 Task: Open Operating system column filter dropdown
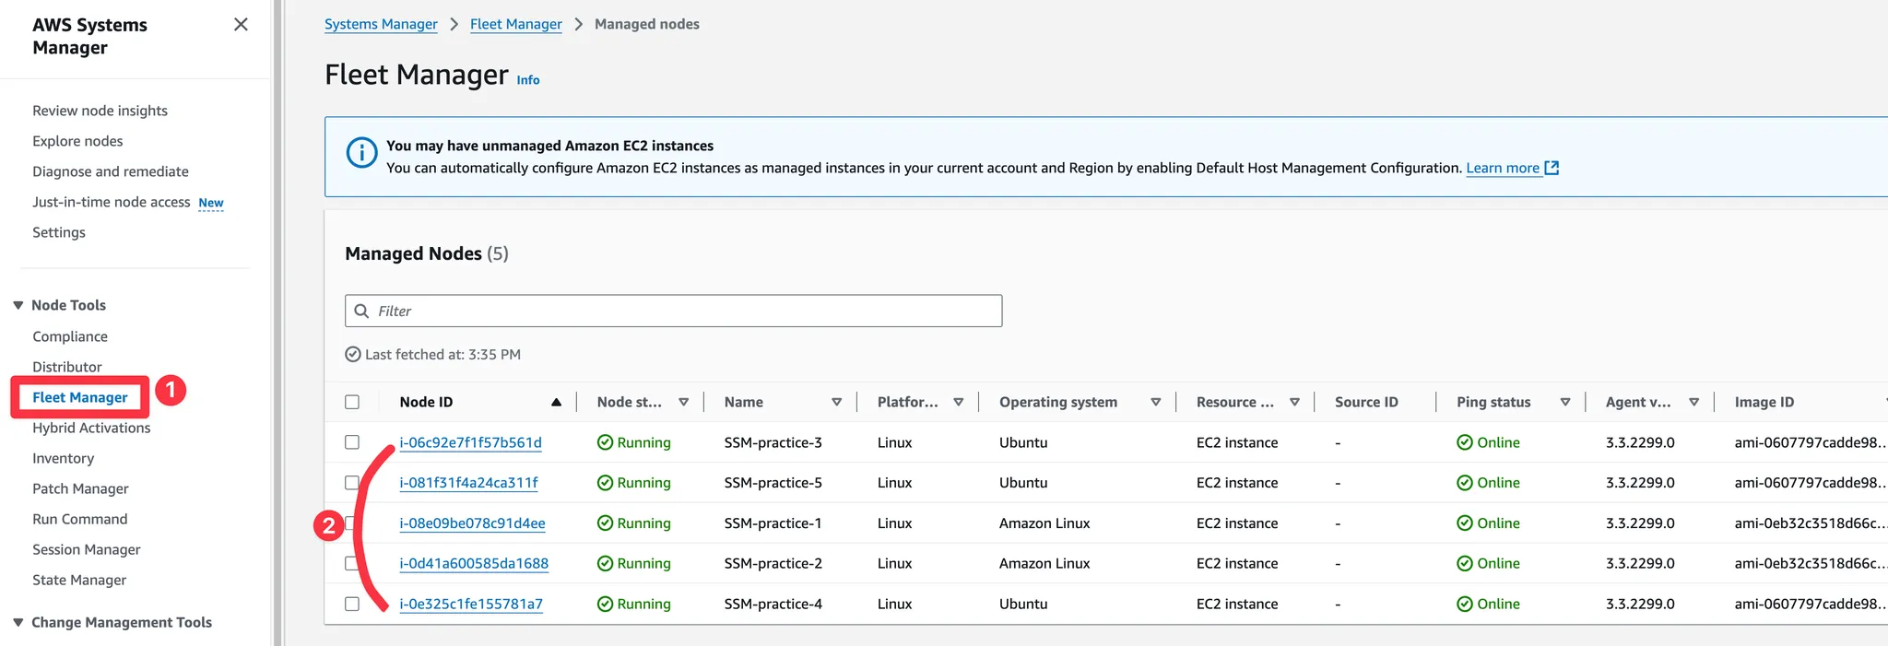(x=1156, y=402)
